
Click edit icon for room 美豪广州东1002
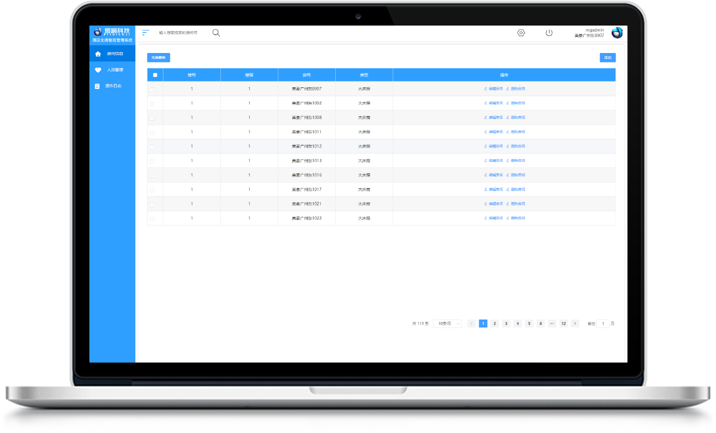click(486, 103)
